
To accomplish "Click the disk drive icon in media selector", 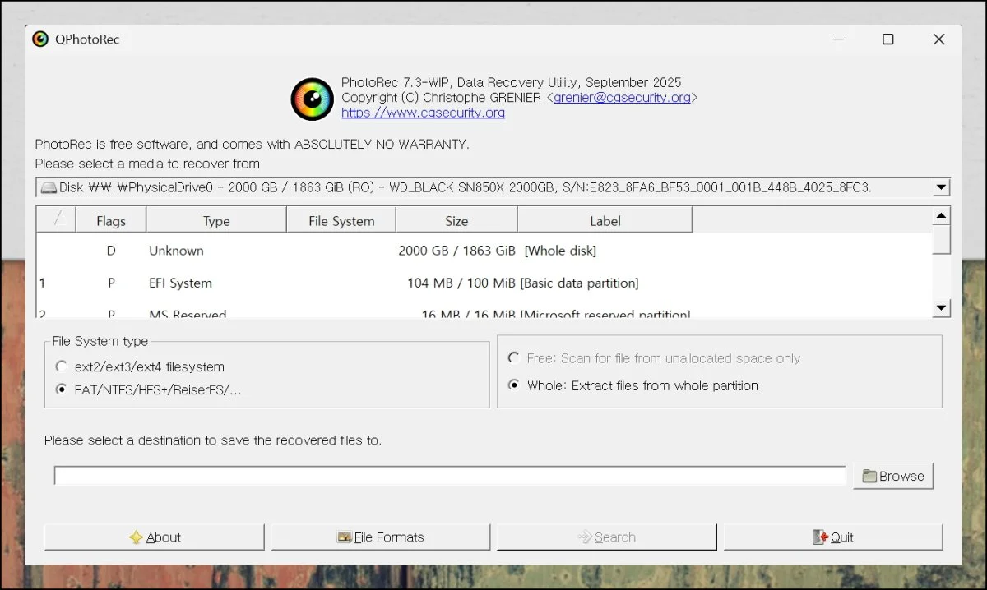I will [x=49, y=187].
